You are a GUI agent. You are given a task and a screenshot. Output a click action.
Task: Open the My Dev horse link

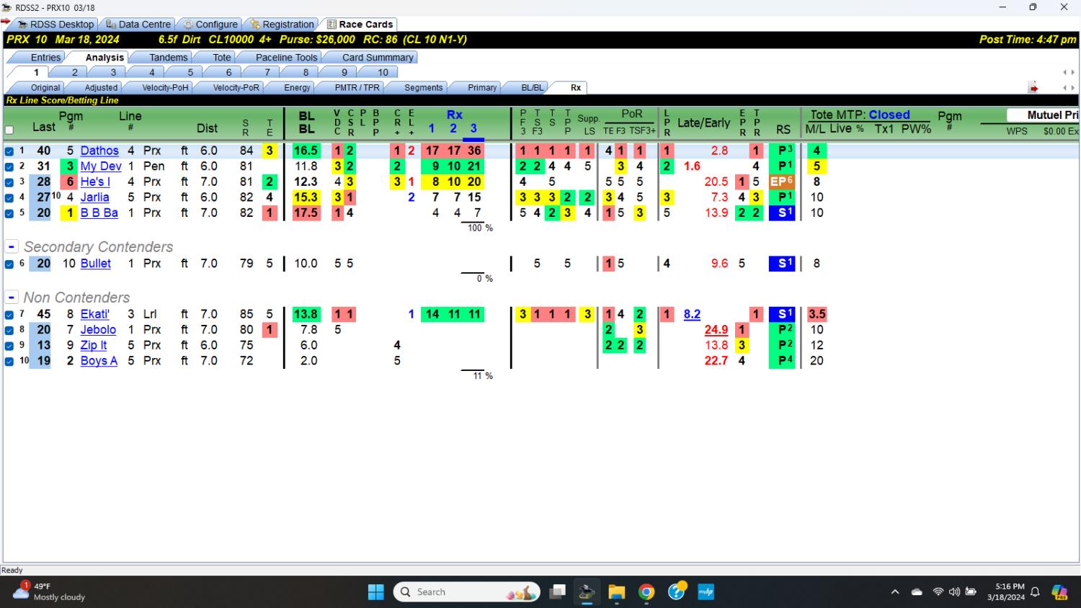coord(101,166)
